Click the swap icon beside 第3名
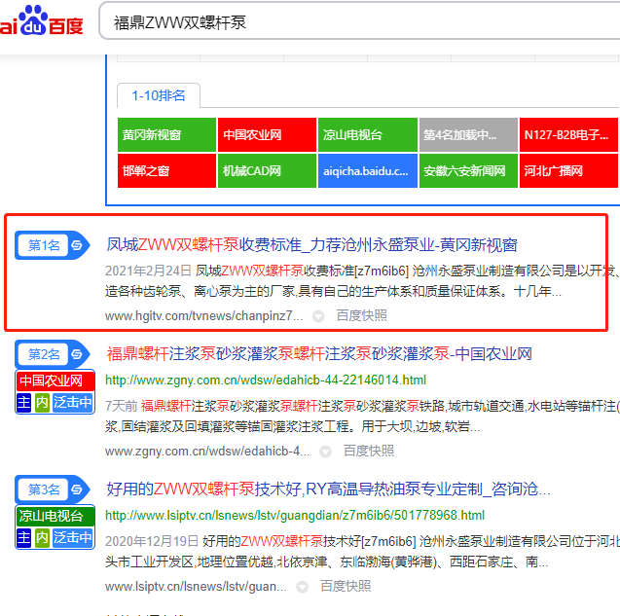The height and width of the screenshot is (616, 620). point(77,489)
